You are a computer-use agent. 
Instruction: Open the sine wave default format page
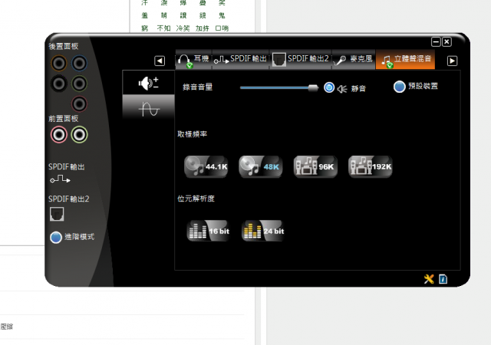148,108
